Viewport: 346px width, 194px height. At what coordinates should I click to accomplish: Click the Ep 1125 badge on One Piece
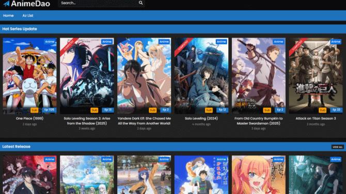pos(49,110)
